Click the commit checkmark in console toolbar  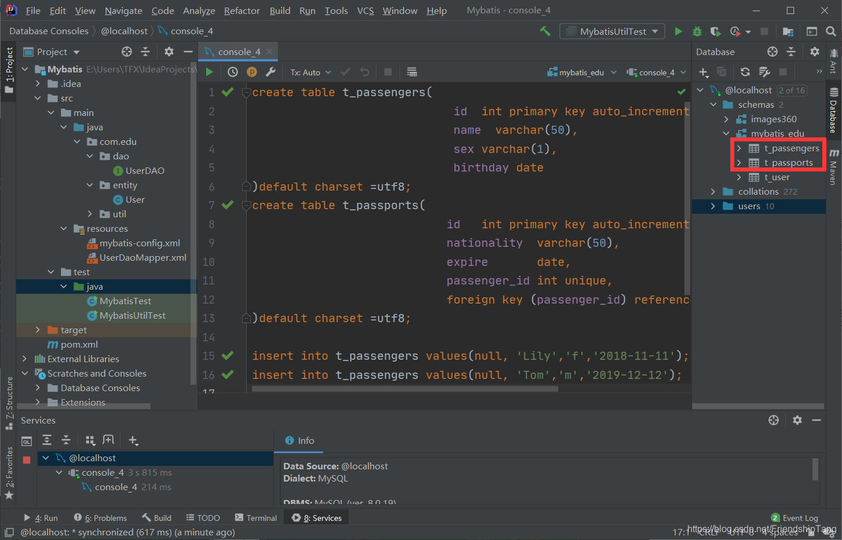346,72
